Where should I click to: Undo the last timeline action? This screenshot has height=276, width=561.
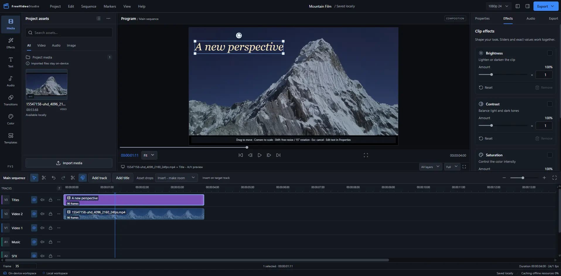pos(54,178)
